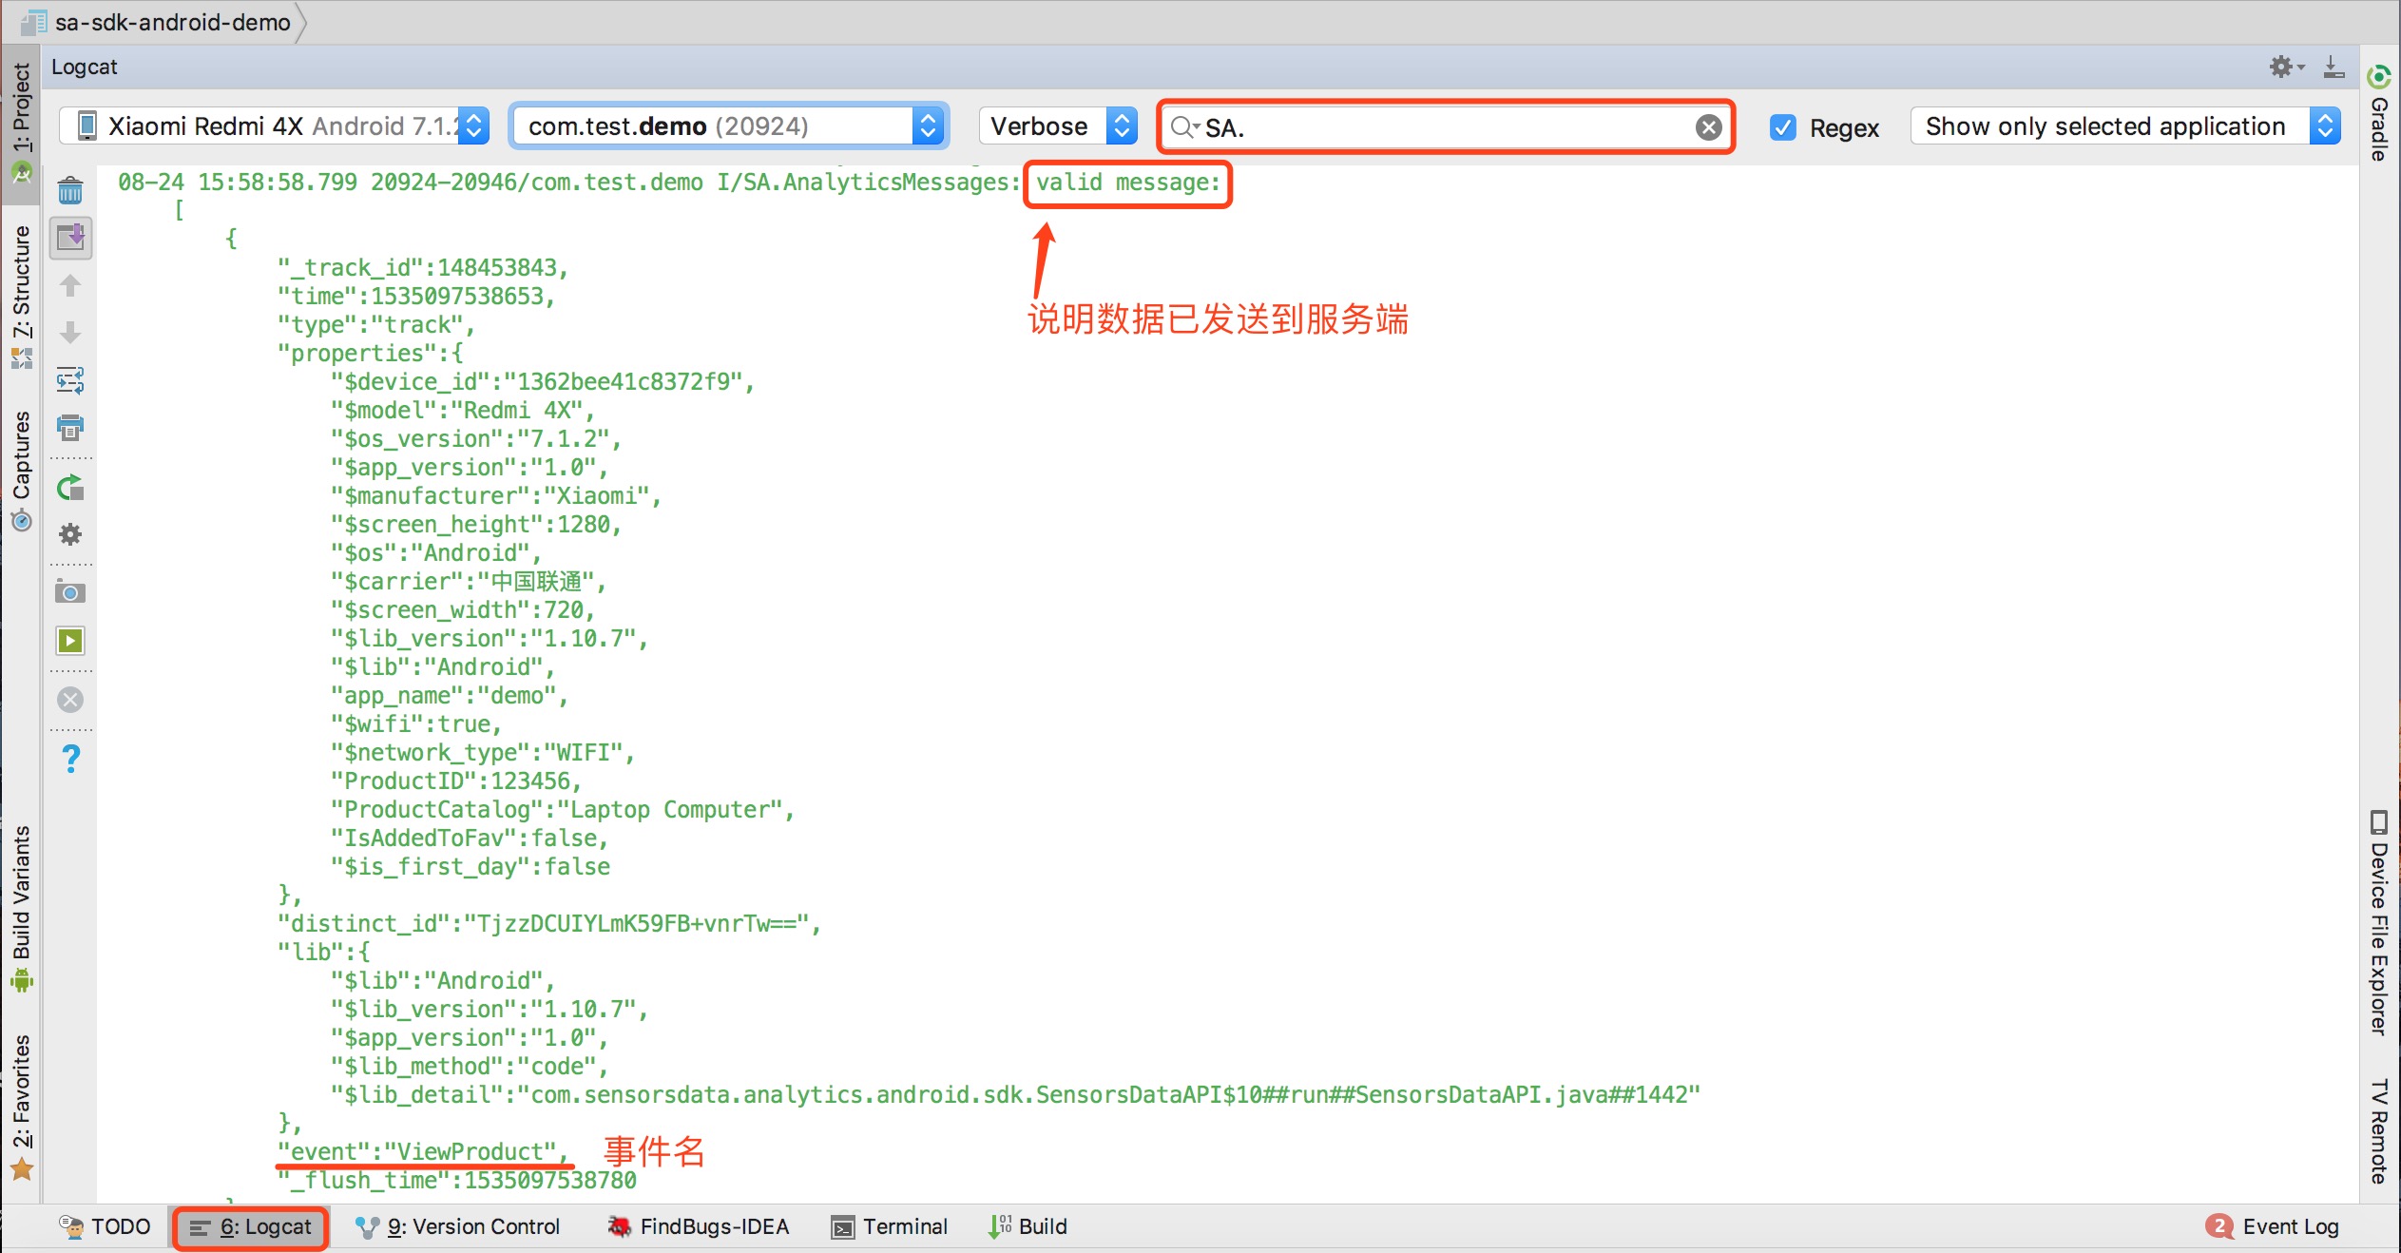The height and width of the screenshot is (1253, 2401).
Task: Toggle the Regex checkbox
Action: point(1783,127)
